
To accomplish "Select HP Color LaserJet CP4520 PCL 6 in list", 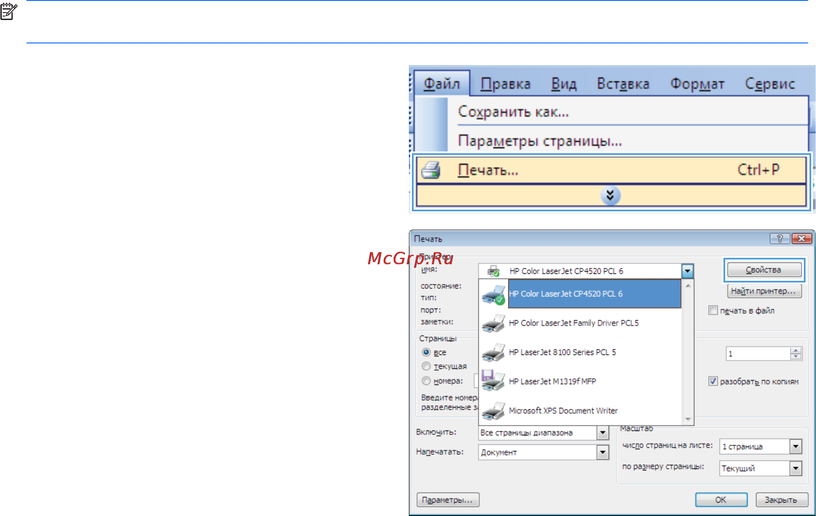I will [x=594, y=294].
